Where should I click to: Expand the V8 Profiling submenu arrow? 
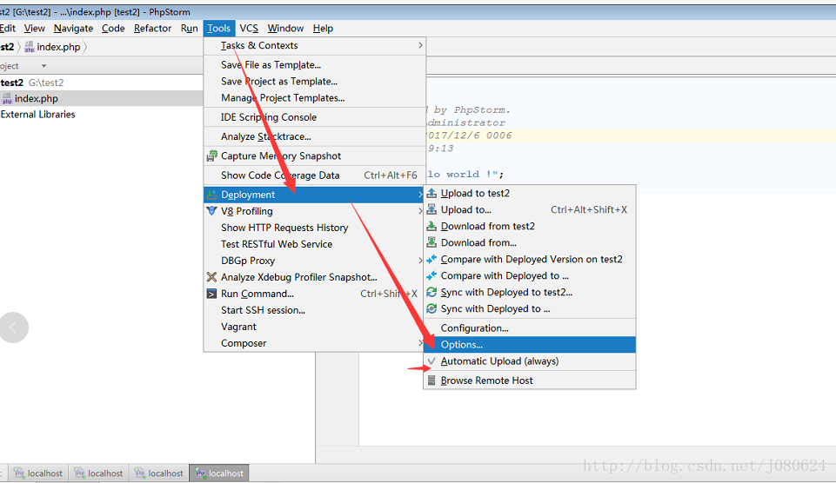tap(420, 211)
